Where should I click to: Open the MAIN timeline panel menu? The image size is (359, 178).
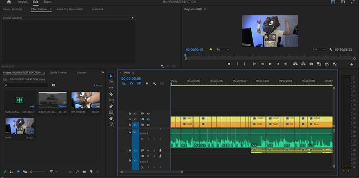[133, 73]
